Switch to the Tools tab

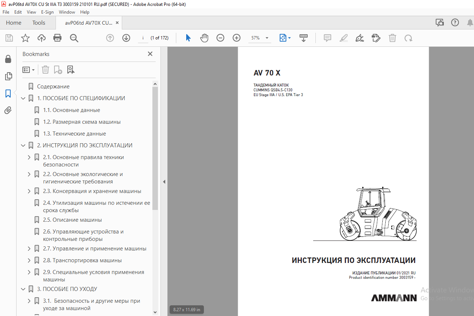39,22
